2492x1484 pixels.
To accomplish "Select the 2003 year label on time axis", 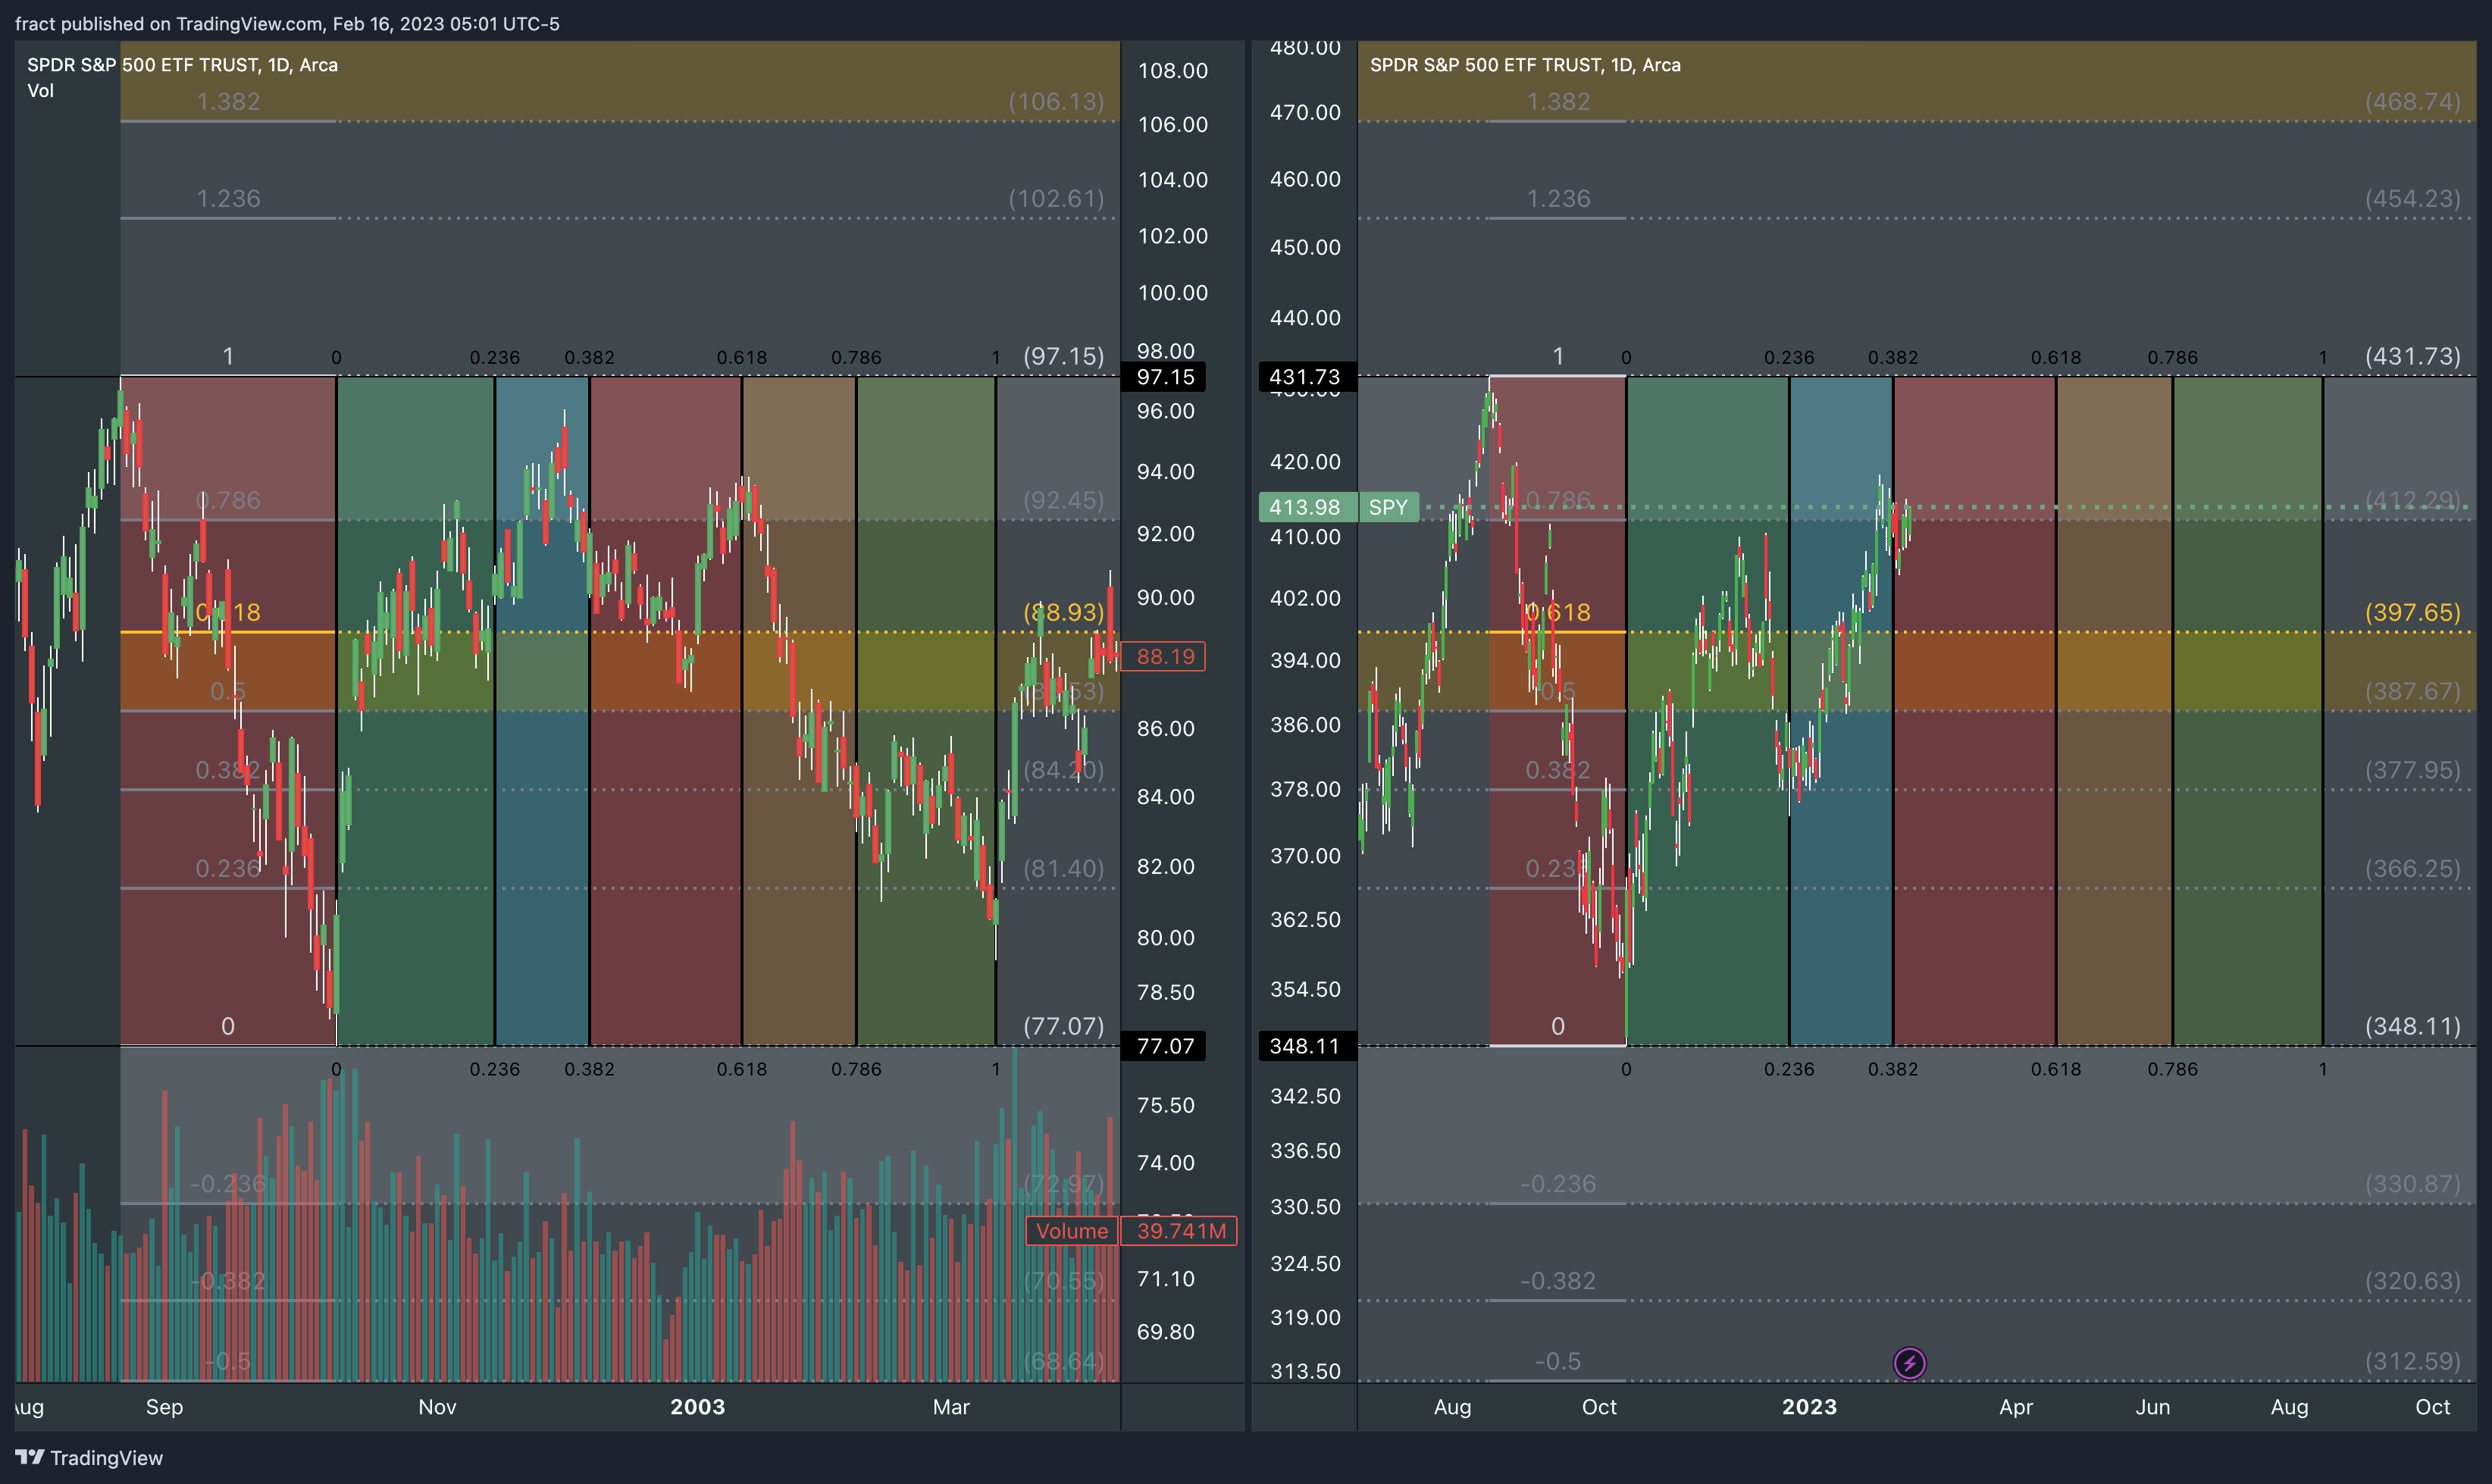I will click(697, 1407).
